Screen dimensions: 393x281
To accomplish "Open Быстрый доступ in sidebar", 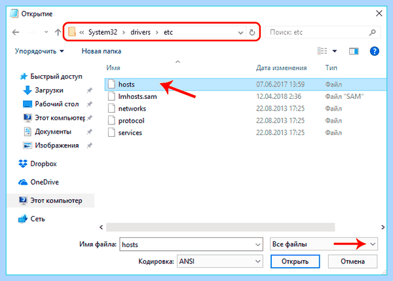I will (51, 77).
